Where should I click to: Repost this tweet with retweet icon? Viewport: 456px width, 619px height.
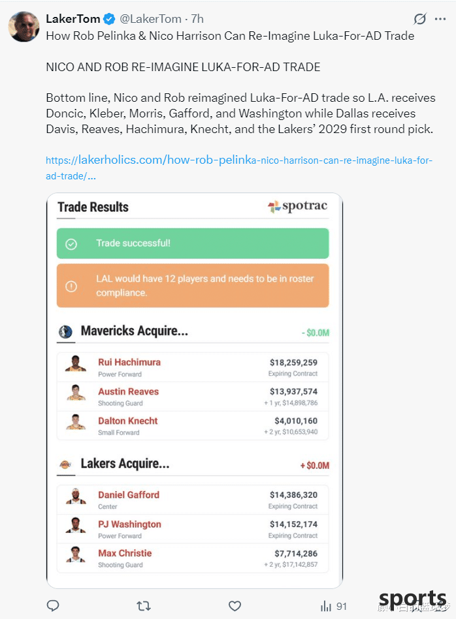point(144,605)
